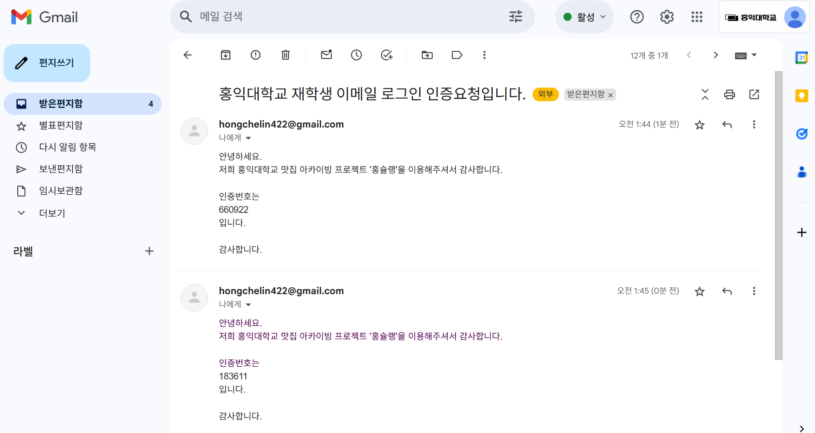Reply to the 1:44 message
The image size is (815, 433).
tap(727, 125)
